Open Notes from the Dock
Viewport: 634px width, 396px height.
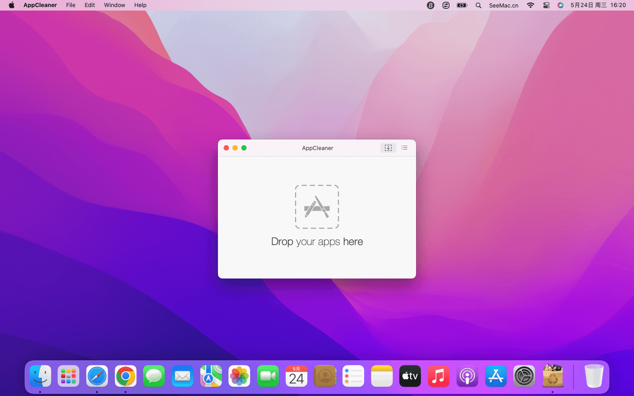[x=382, y=376]
